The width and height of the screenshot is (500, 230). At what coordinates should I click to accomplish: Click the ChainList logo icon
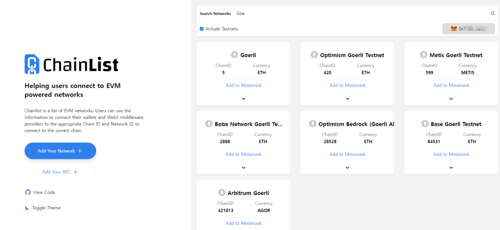tap(32, 64)
